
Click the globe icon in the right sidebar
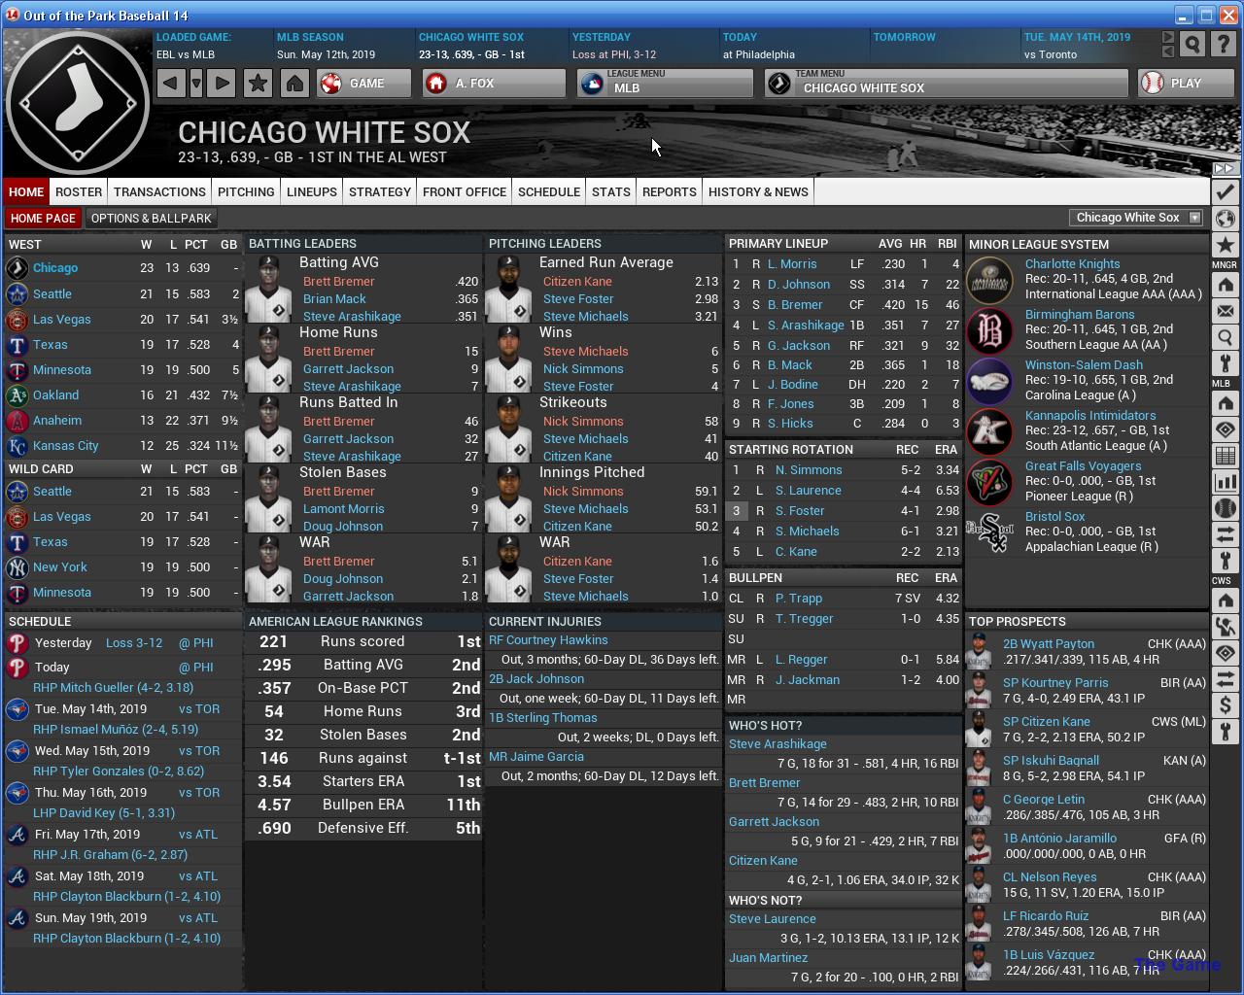pos(1225,219)
